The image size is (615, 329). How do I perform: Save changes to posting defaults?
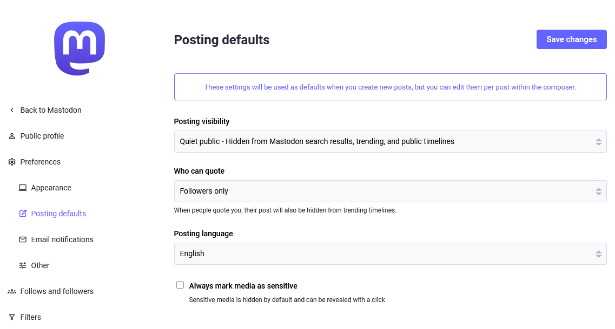tap(571, 39)
